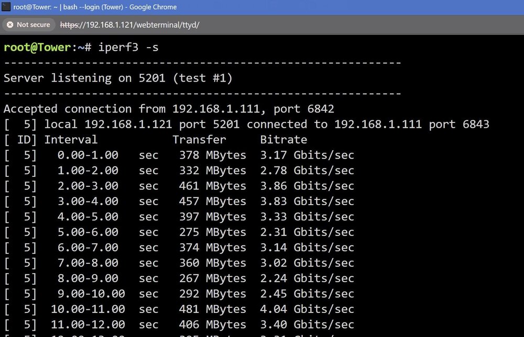Click the address bar URL 192.168.1.121/webterminal/ttyd/
The image size is (524, 337).
point(129,25)
